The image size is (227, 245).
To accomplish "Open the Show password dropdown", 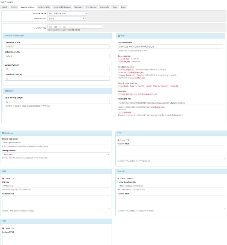I will point(56,154).
